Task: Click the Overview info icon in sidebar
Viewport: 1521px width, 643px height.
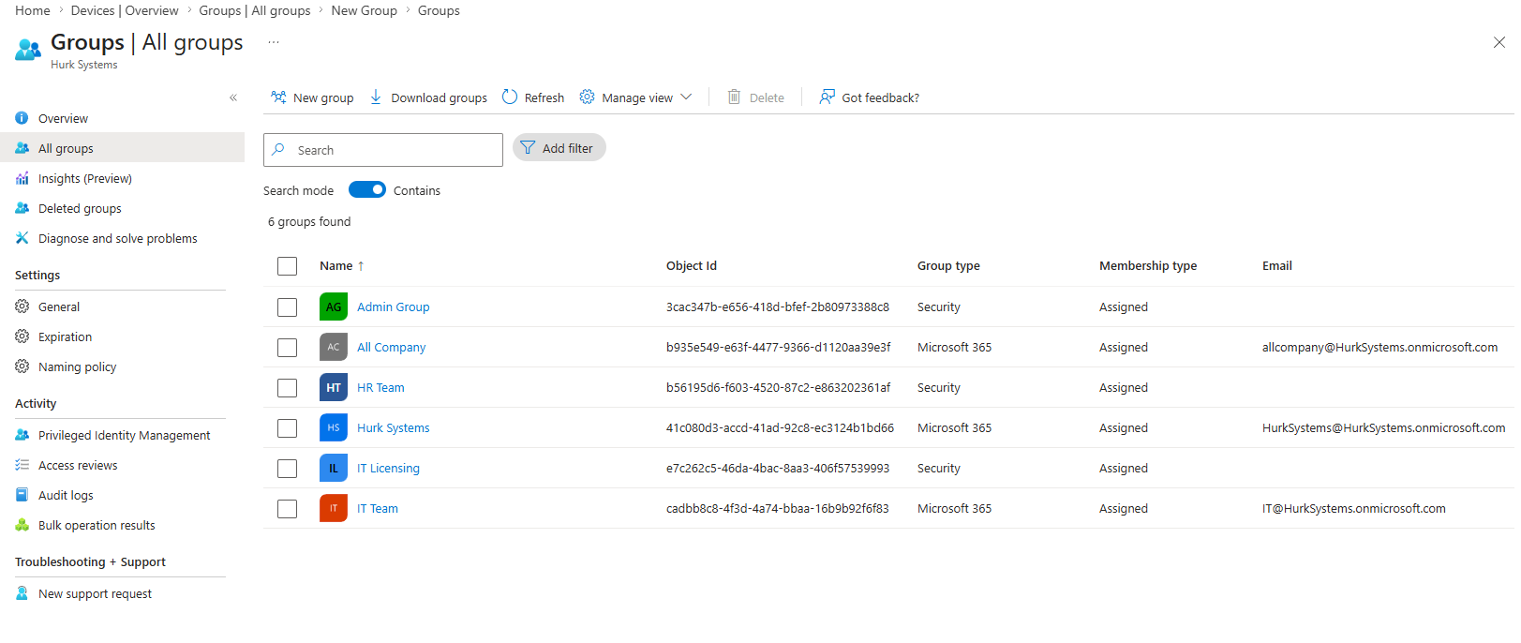Action: click(x=22, y=118)
